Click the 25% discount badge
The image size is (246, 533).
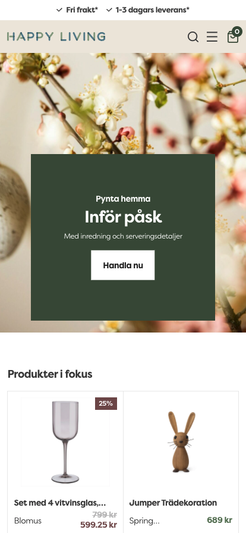(x=106, y=403)
